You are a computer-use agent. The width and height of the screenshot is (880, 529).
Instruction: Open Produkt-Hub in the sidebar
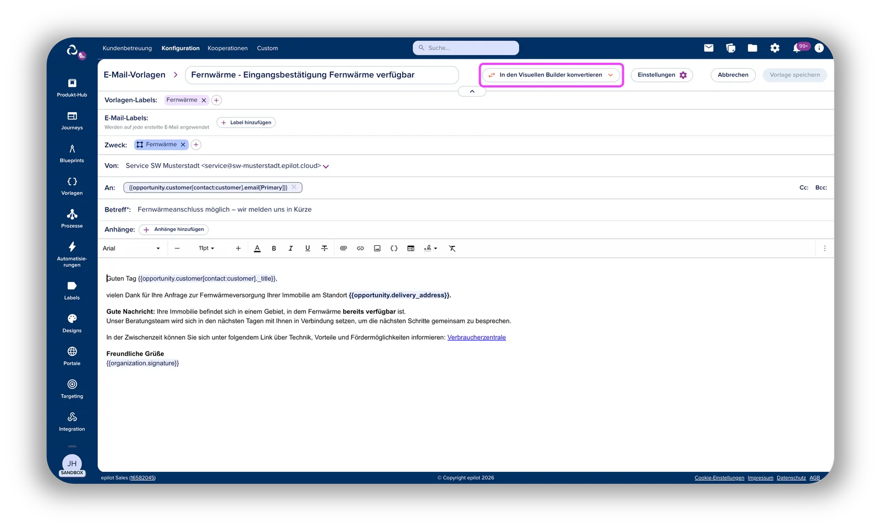tap(72, 87)
